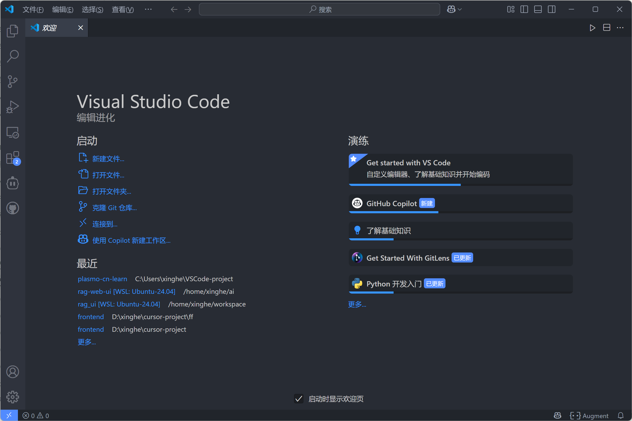Uncheck 启动时显示欢迎页 checkbox
632x421 pixels.
click(x=299, y=399)
